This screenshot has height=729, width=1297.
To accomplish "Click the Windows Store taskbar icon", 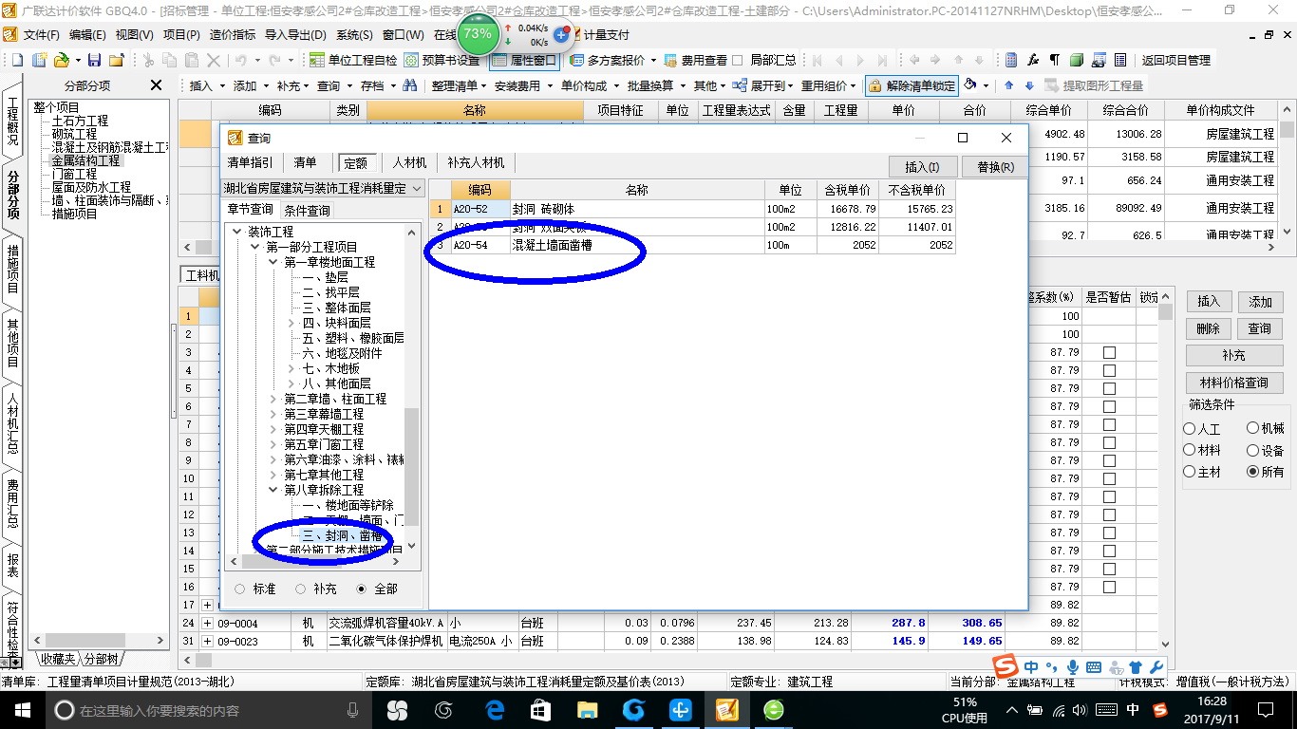I will [540, 709].
